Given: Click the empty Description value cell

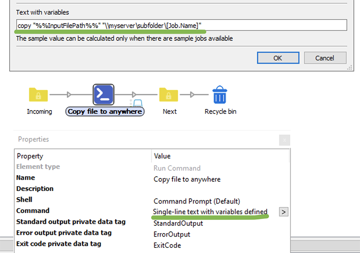Looking at the screenshot, I should pyautogui.click(x=216, y=189).
